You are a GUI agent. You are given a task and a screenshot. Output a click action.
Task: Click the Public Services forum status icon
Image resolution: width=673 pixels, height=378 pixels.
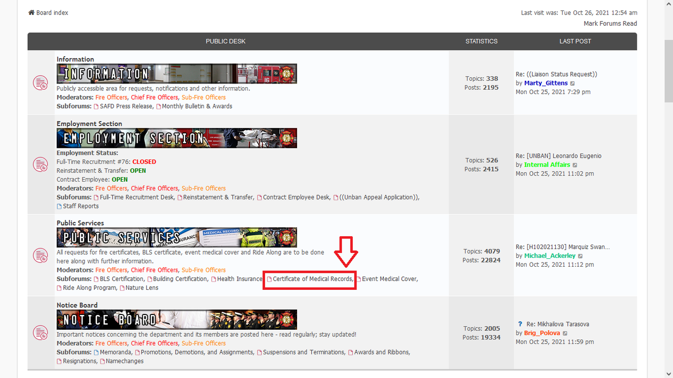coord(40,256)
